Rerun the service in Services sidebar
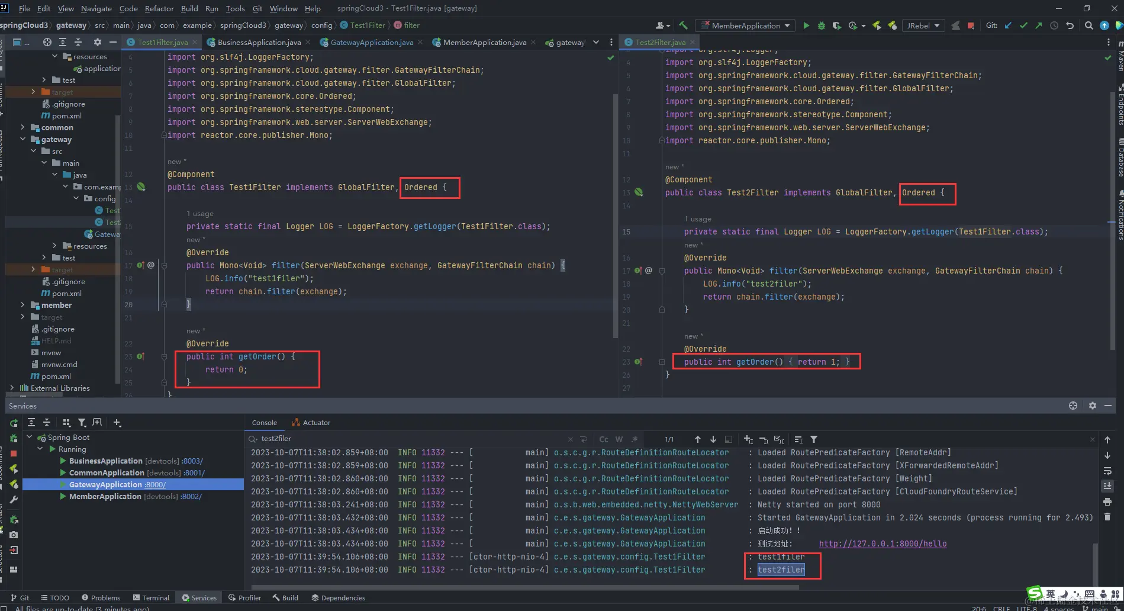The width and height of the screenshot is (1124, 611). tap(14, 423)
